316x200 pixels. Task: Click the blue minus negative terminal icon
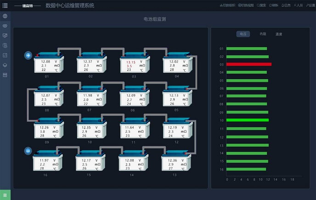[28, 151]
